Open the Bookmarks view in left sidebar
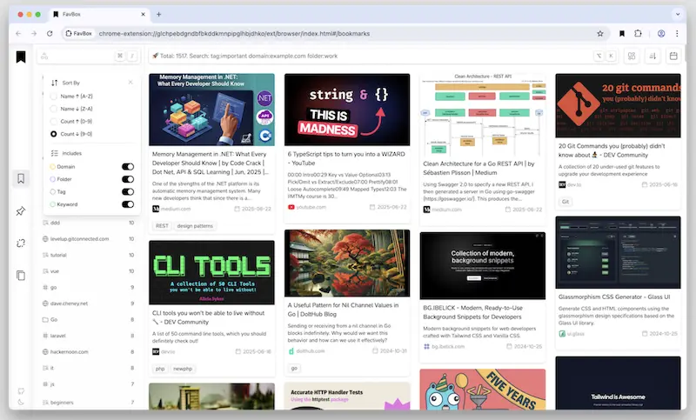Image resolution: width=696 pixels, height=420 pixels. (21, 178)
